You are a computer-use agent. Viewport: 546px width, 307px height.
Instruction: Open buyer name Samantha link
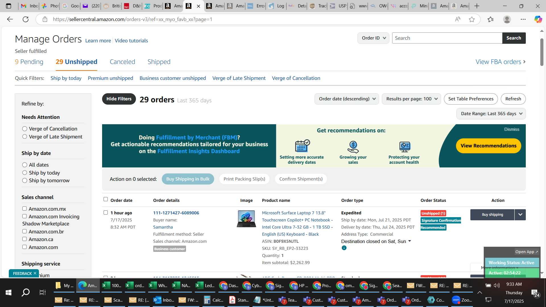click(x=163, y=227)
